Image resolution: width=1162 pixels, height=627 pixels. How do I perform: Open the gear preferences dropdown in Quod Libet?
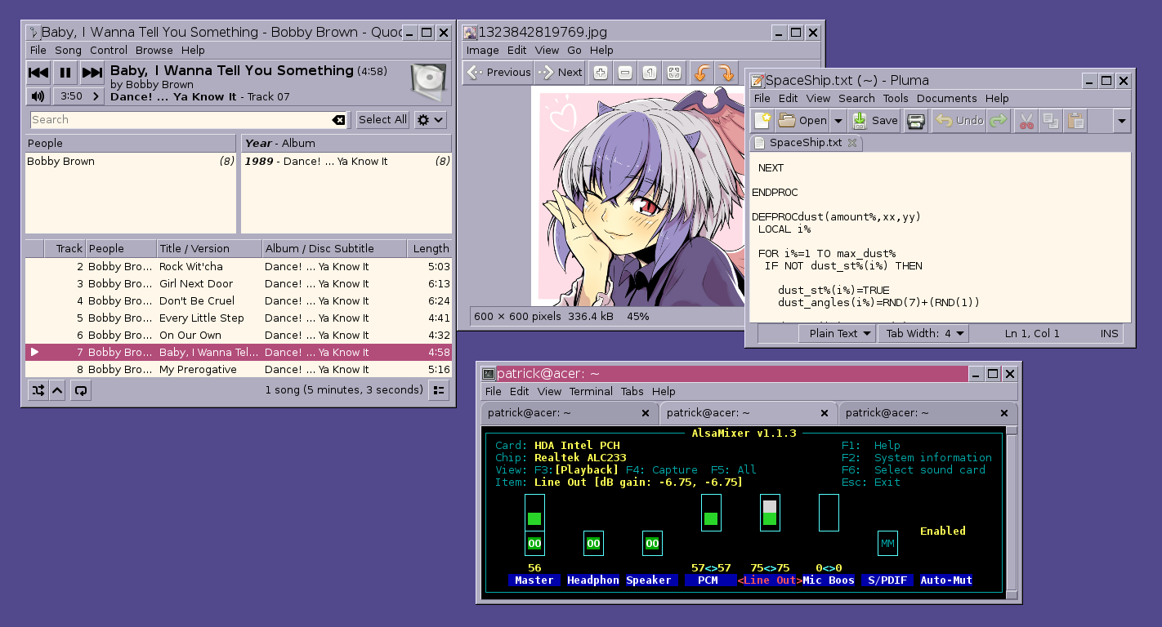coord(431,120)
